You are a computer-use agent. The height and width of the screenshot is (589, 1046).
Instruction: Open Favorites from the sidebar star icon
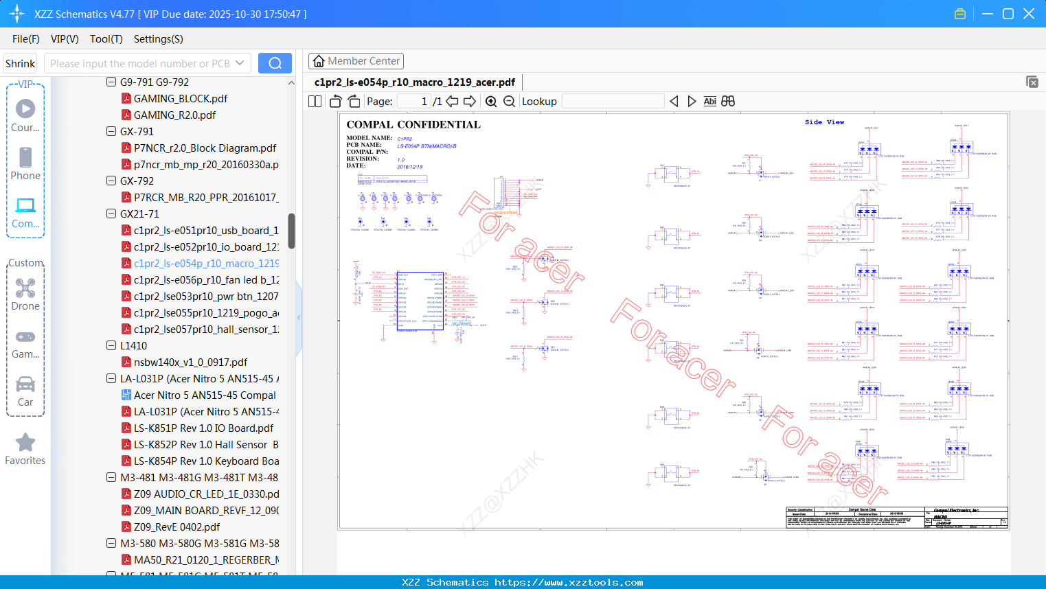25,449
